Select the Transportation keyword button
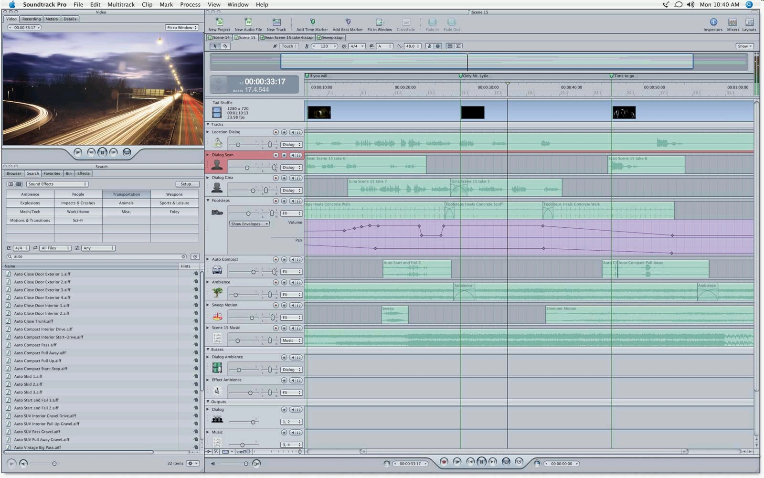Image resolution: width=764 pixels, height=478 pixels. tap(126, 194)
